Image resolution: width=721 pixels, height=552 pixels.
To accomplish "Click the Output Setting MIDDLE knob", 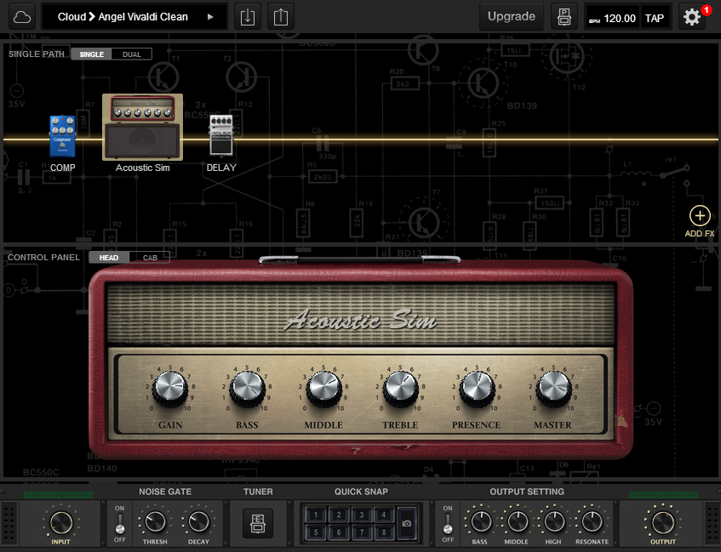I will coord(518,522).
